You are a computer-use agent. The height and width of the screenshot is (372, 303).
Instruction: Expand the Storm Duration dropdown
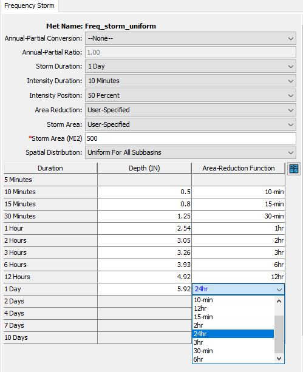coord(191,66)
